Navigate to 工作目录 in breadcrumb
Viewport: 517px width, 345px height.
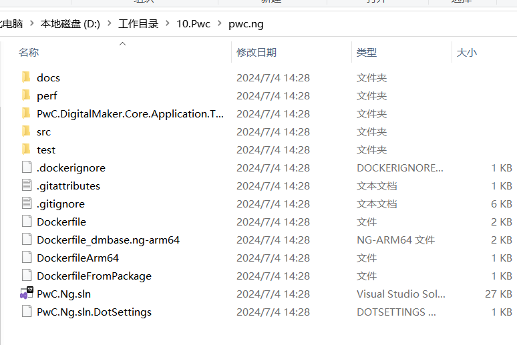pos(138,24)
